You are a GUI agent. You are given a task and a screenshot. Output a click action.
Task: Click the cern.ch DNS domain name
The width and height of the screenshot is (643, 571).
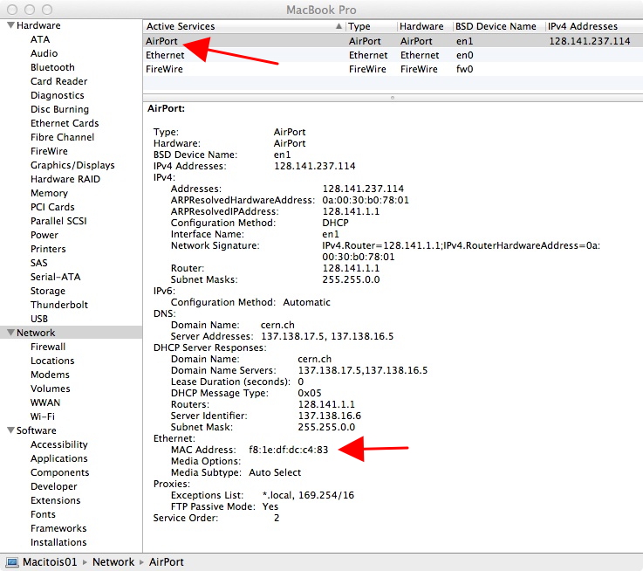point(277,325)
